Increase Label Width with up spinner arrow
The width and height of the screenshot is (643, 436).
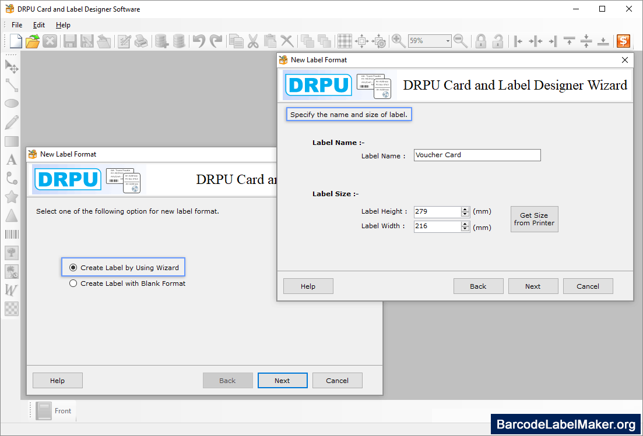click(x=465, y=224)
